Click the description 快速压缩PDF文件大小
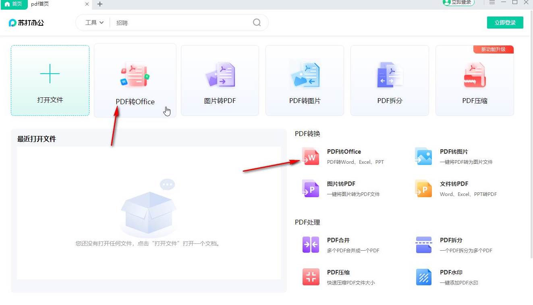This screenshot has width=533, height=305. coord(351,283)
